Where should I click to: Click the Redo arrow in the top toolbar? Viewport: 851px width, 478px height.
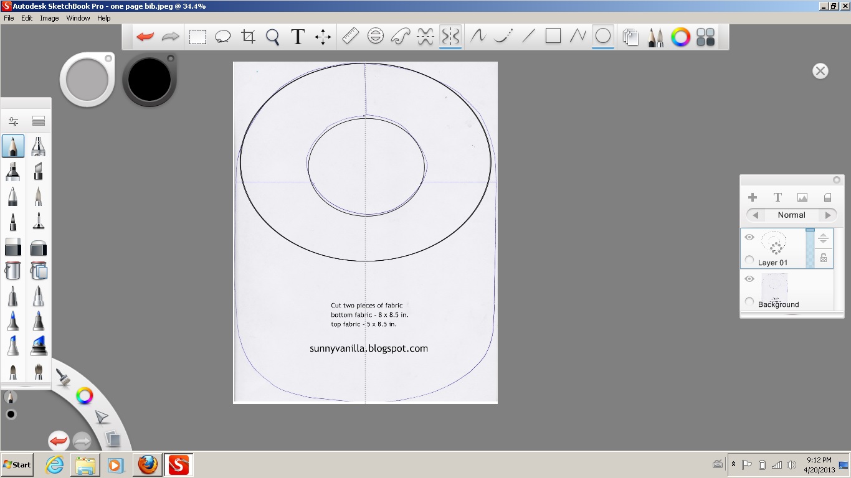170,37
